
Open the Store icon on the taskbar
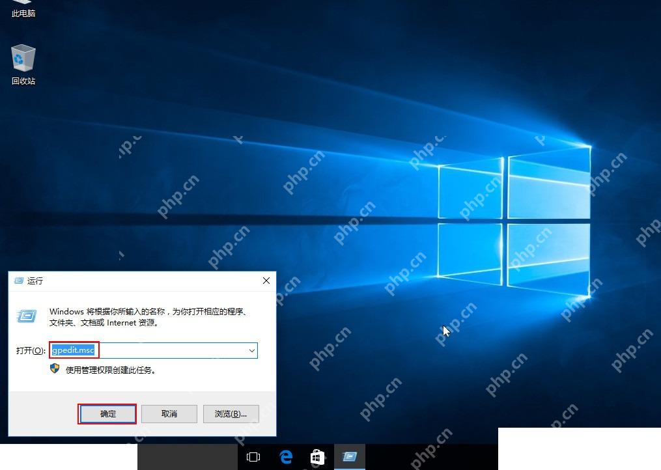click(317, 457)
